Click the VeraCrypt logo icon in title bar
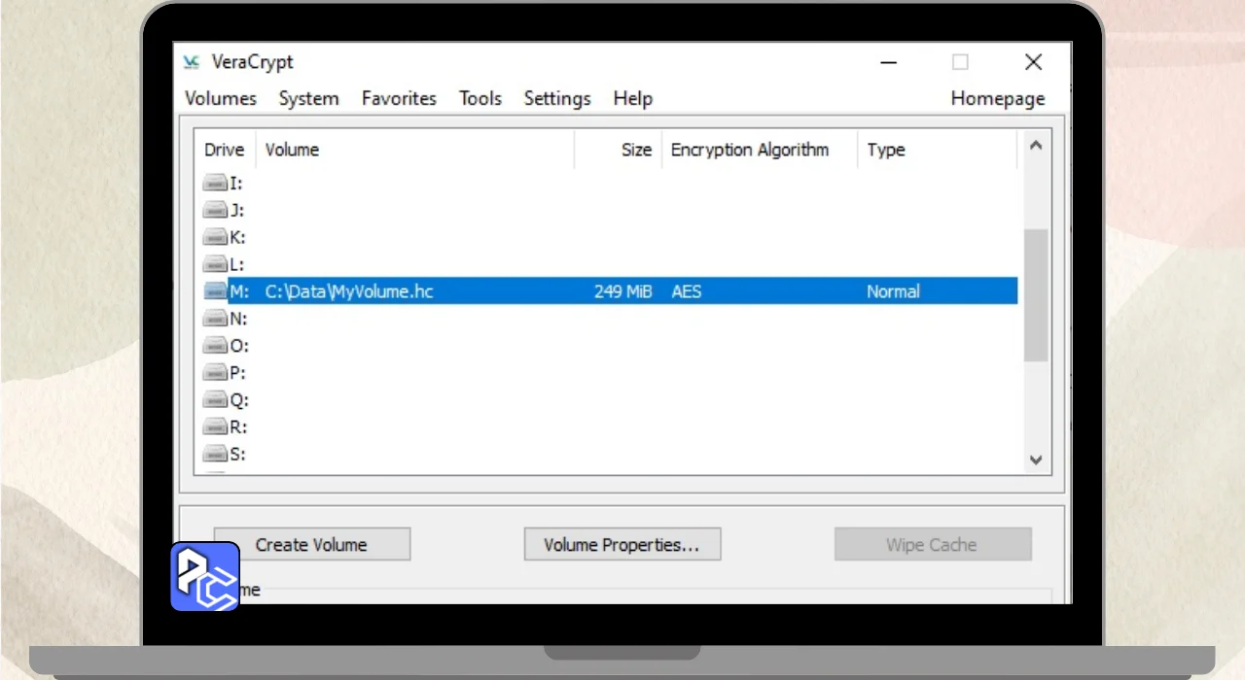The image size is (1245, 680). click(192, 62)
